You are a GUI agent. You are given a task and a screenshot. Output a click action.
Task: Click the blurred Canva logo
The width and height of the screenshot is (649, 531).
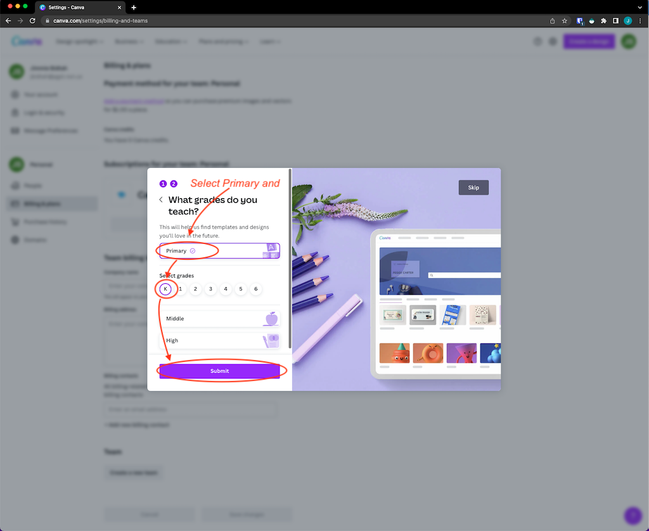tap(27, 41)
